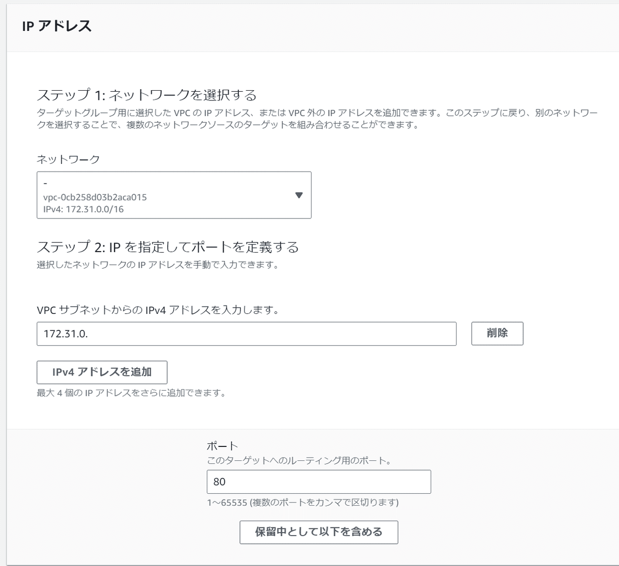The width and height of the screenshot is (619, 566).
Task: Click 保留中として以下を含める button
Action: tap(319, 532)
